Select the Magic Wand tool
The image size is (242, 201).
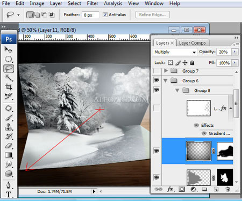pyautogui.click(x=8, y=78)
